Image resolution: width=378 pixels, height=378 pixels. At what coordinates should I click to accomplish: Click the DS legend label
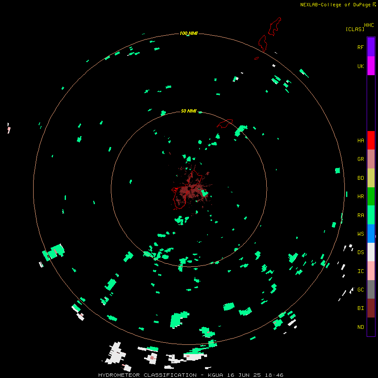[x=360, y=252]
